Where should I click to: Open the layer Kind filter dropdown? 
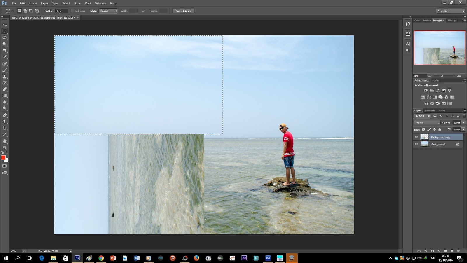(x=422, y=116)
